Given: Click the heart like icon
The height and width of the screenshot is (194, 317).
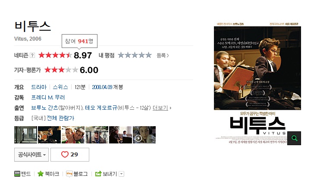Looking at the screenshot, I should point(65,155).
